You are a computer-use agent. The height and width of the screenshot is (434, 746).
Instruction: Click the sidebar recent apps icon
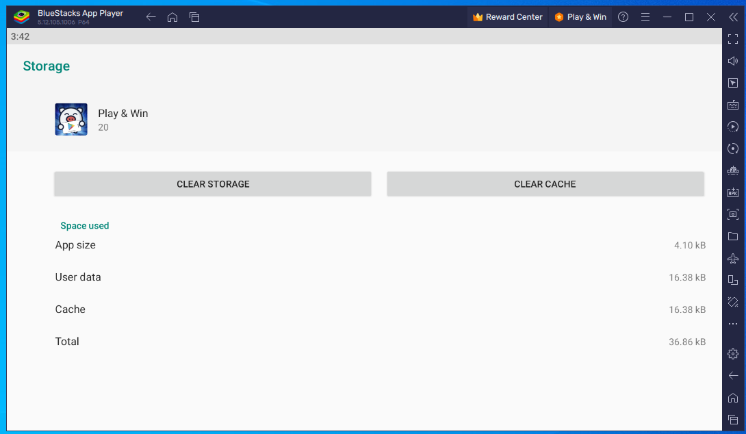(x=733, y=420)
